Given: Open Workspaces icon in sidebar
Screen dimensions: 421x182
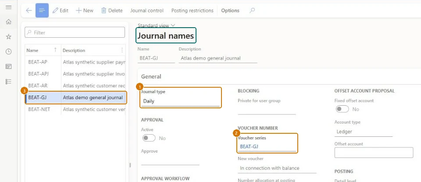Looking at the screenshot, I should click(9, 67).
